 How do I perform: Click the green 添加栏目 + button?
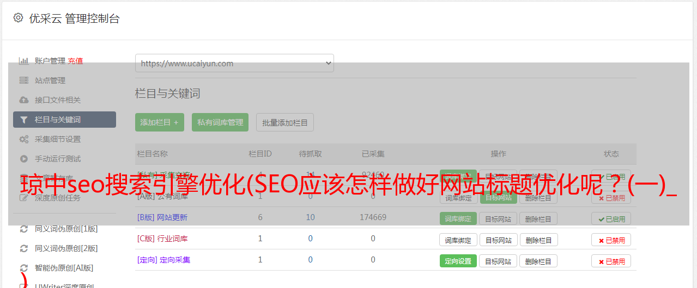[x=160, y=122]
